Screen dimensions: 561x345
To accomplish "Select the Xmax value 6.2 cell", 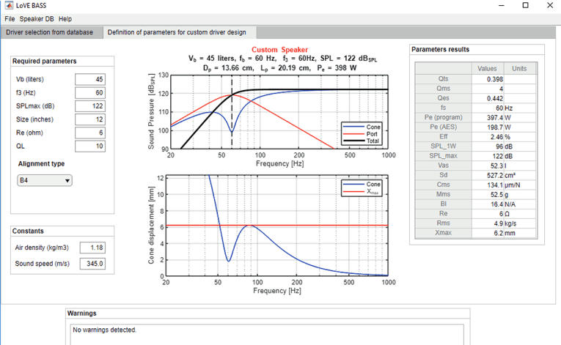I will tap(488, 233).
